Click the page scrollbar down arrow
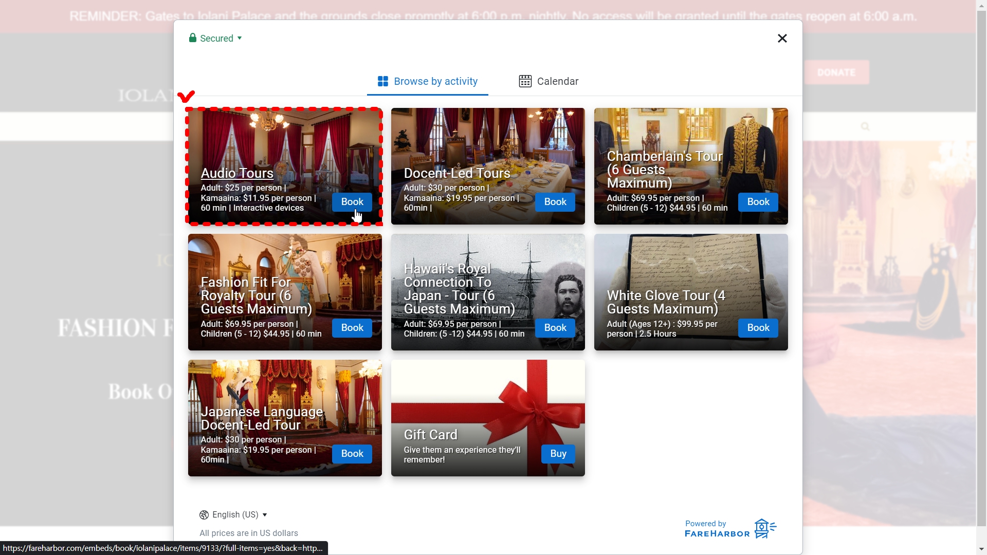This screenshot has height=555, width=987. 981,549
